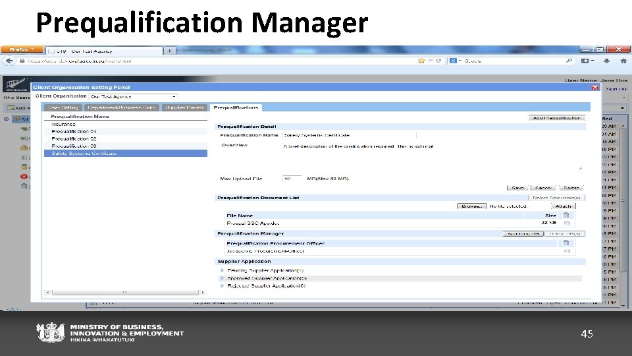Tick the checkbox for the Prequal document row

(x=567, y=223)
